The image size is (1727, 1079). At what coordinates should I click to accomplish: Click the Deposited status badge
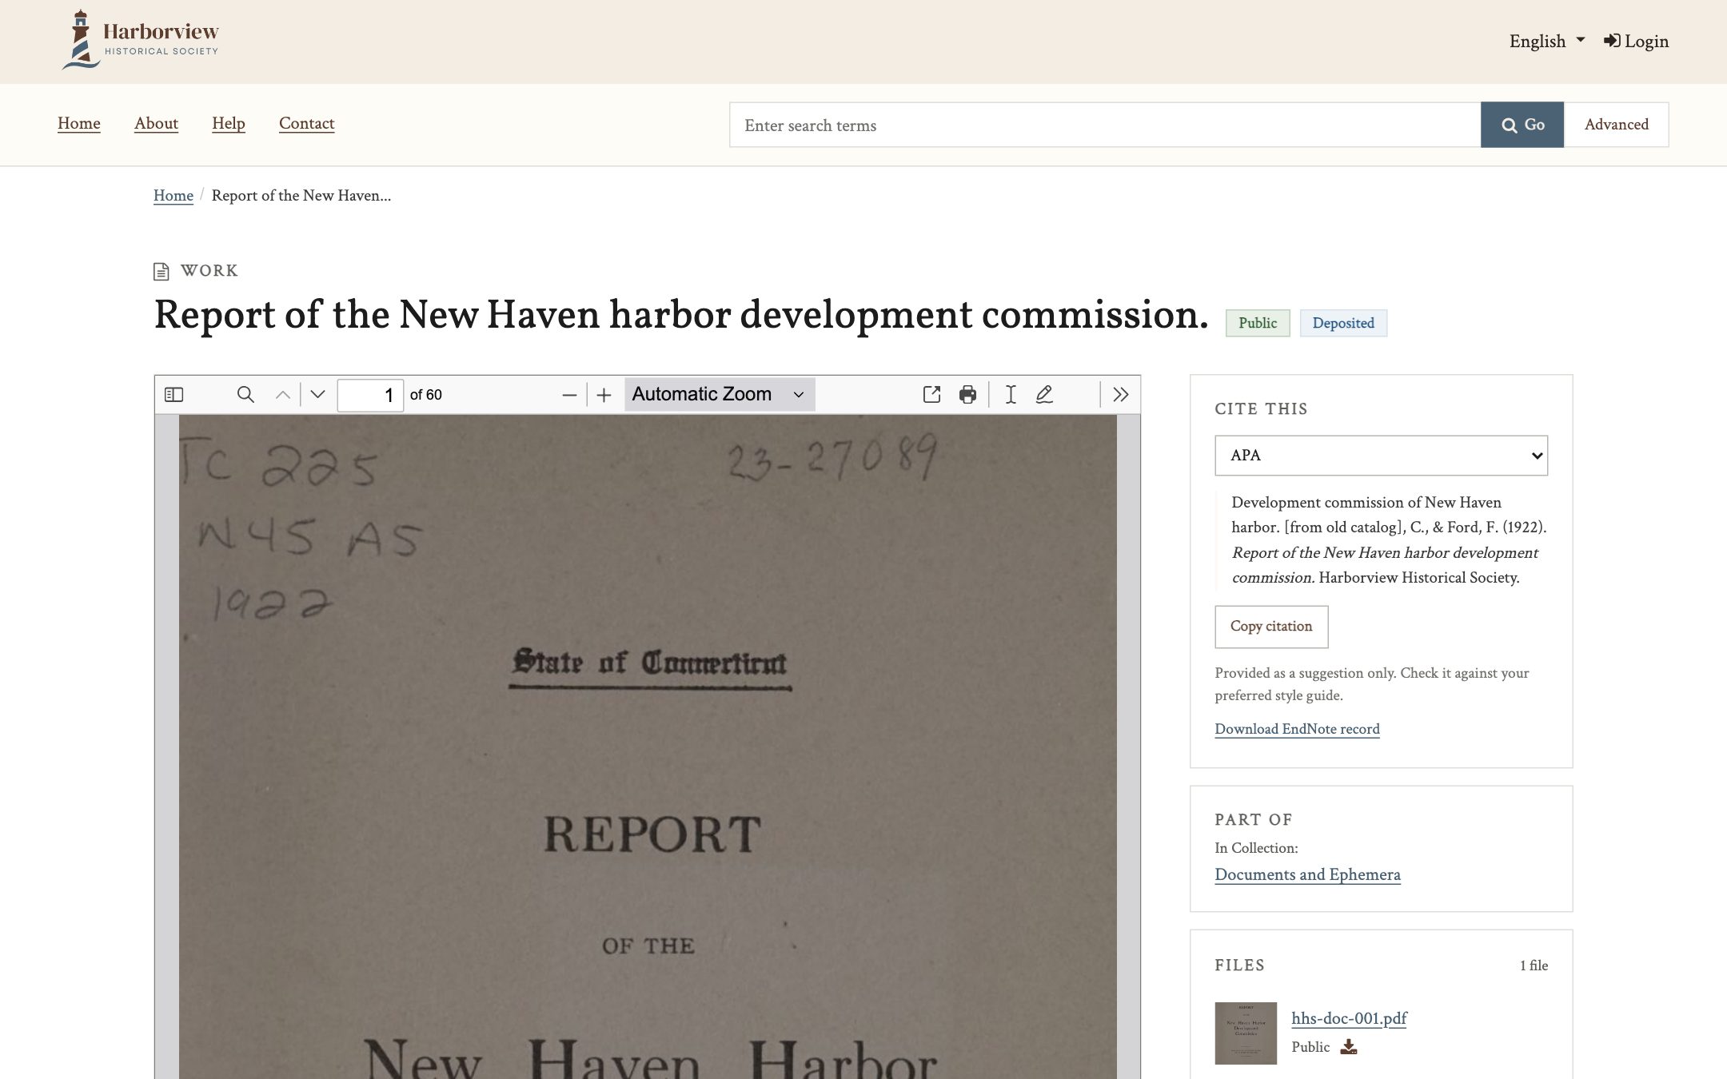pyautogui.click(x=1343, y=323)
